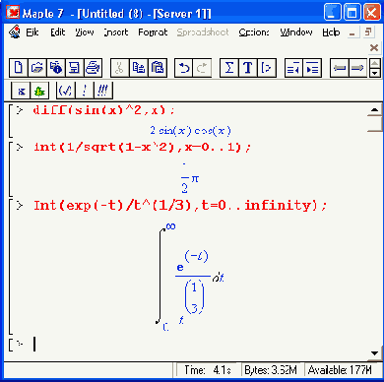
Task: Open an existing worksheet from toolbar
Action: point(37,68)
